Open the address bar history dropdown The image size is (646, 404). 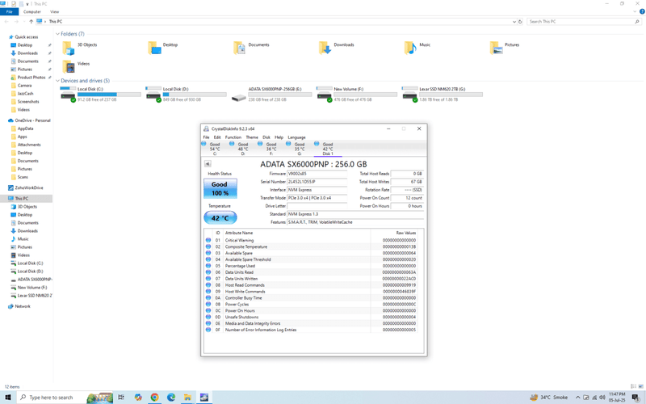514,22
